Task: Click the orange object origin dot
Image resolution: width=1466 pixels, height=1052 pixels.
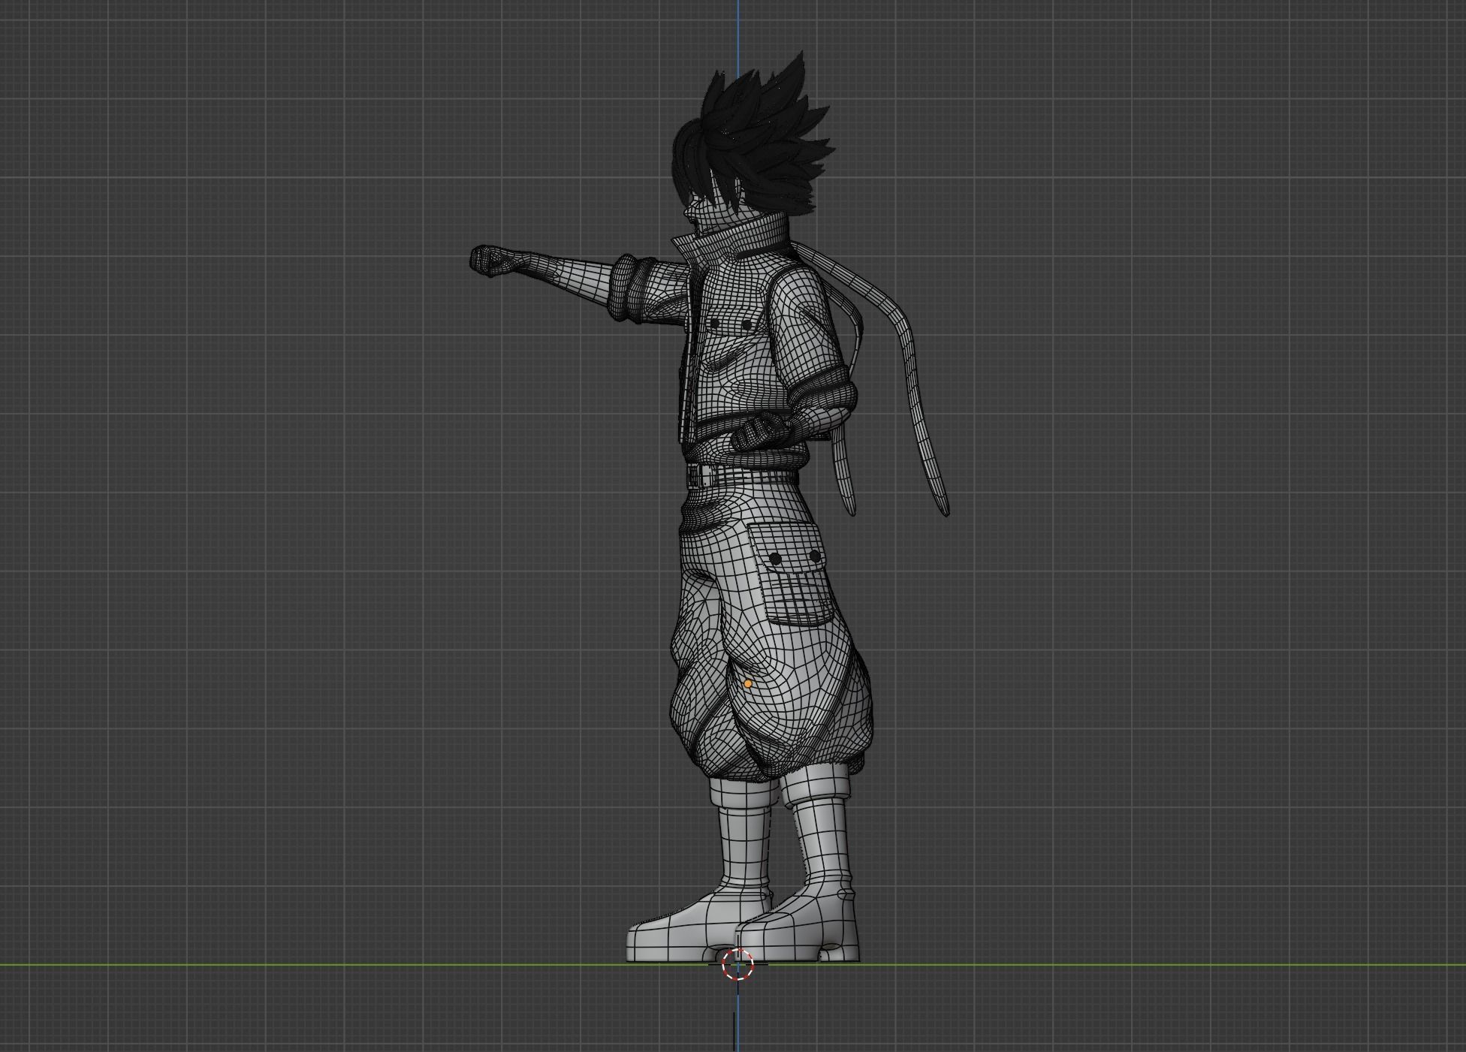Action: coord(748,684)
